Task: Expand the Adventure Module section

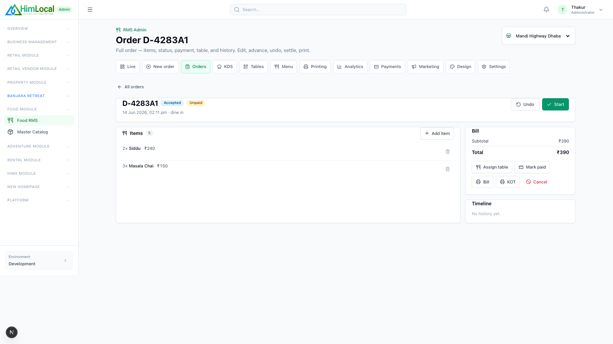Action: (x=39, y=146)
